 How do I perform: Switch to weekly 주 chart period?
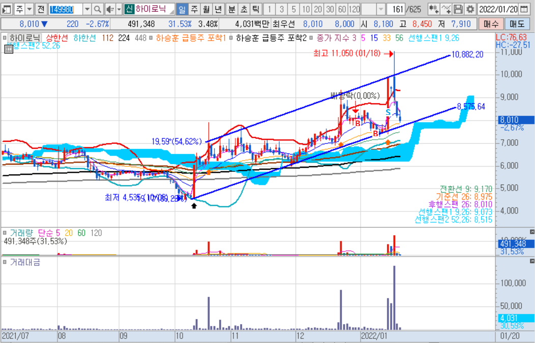coord(194,9)
